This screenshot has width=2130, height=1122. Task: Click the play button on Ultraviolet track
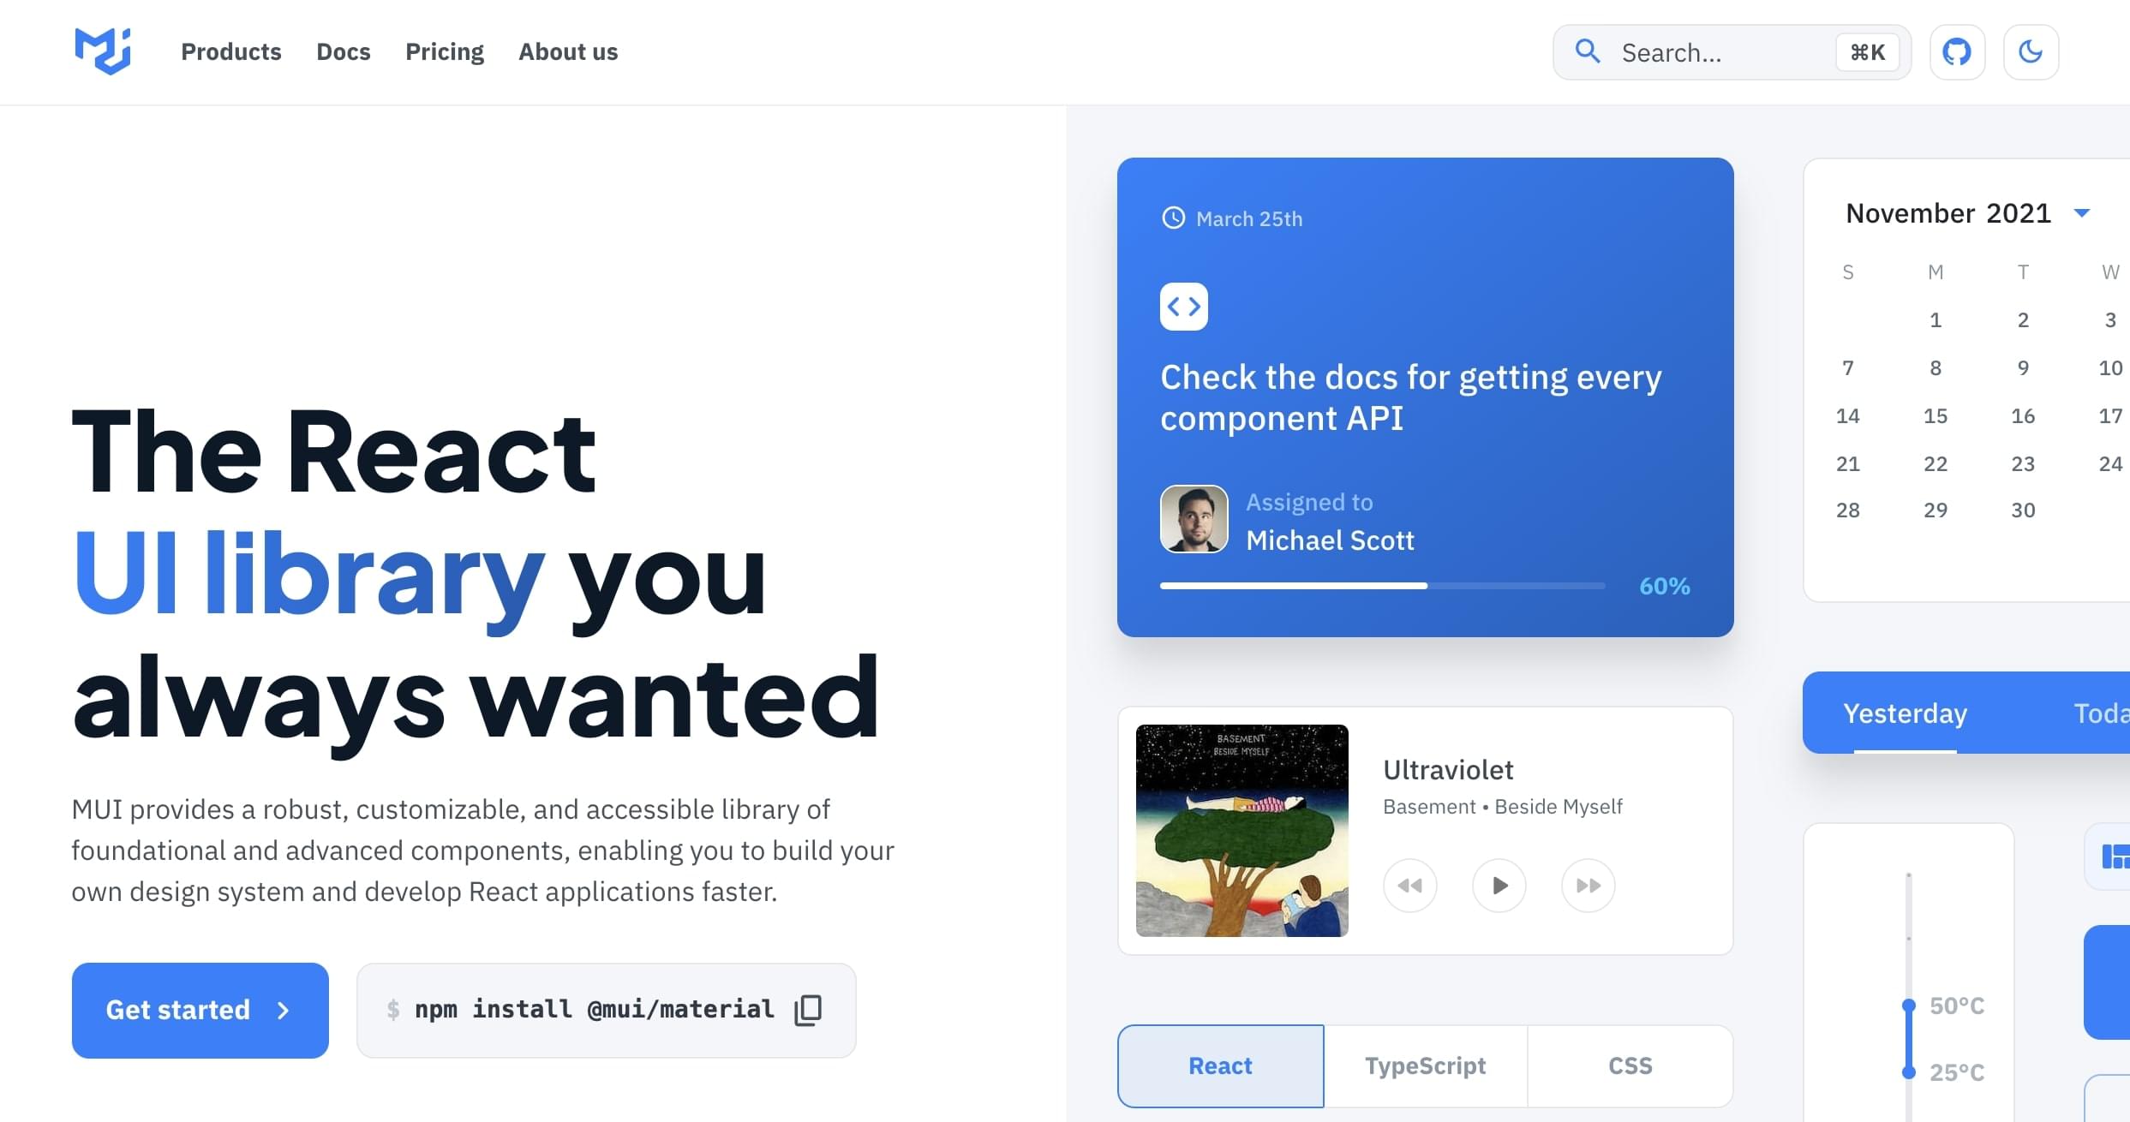click(1498, 884)
